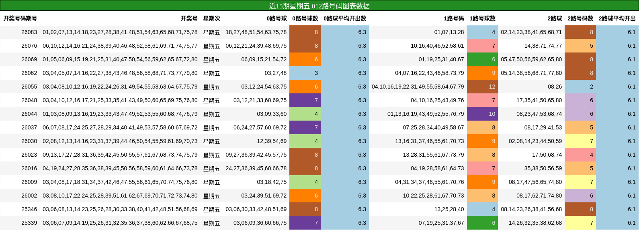
Task: Click draw numbers of period 26030
Action: 120,141
